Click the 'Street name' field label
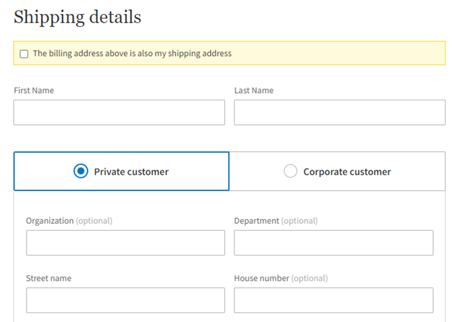 click(49, 278)
